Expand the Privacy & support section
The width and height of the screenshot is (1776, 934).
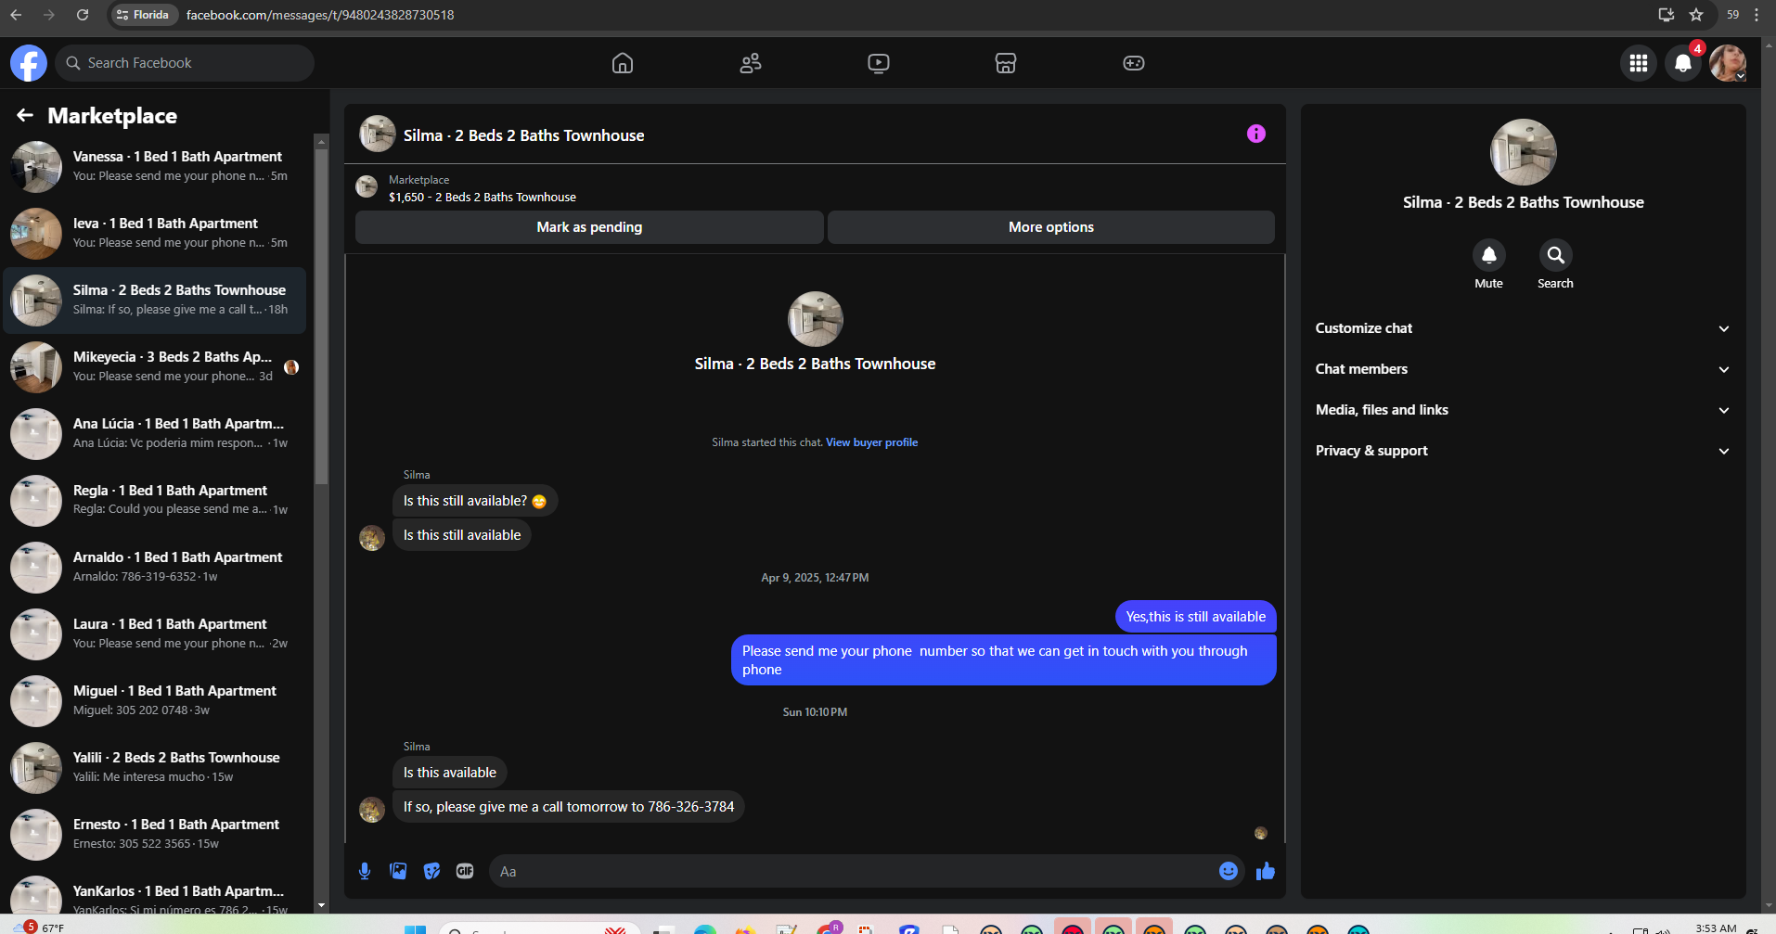[1523, 451]
